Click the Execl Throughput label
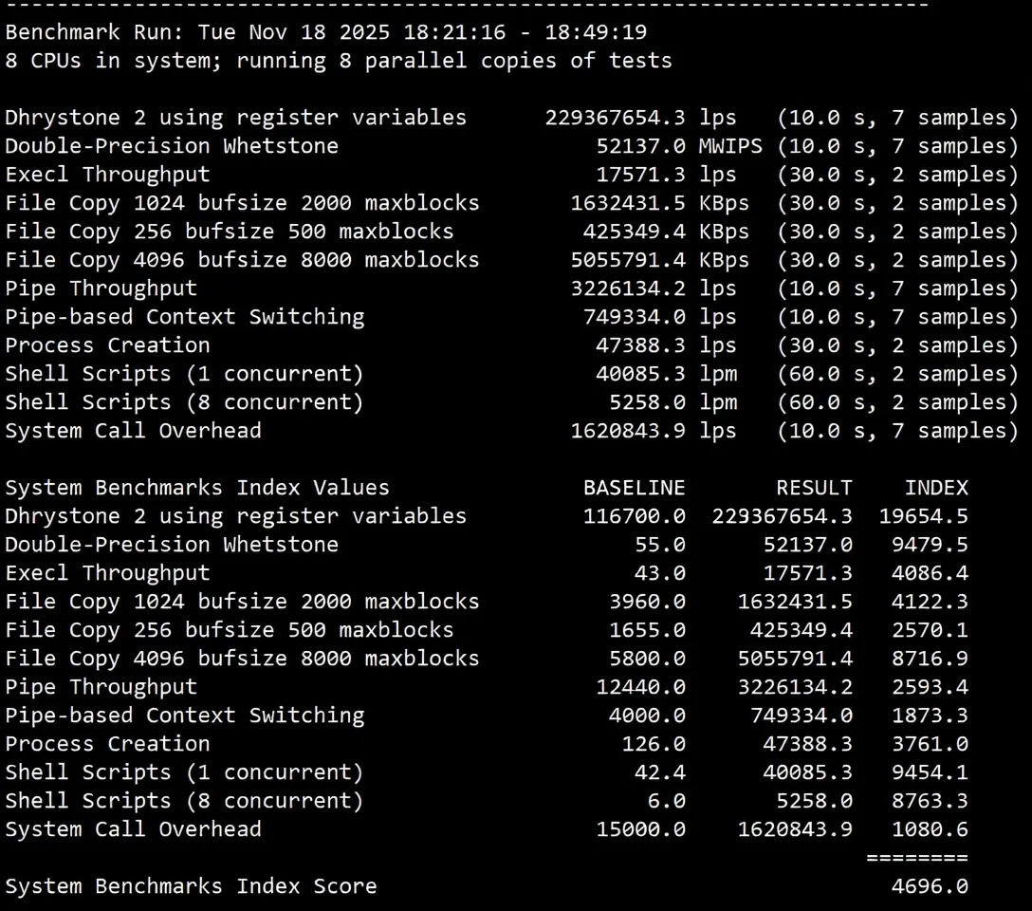The width and height of the screenshot is (1032, 911). 106,174
